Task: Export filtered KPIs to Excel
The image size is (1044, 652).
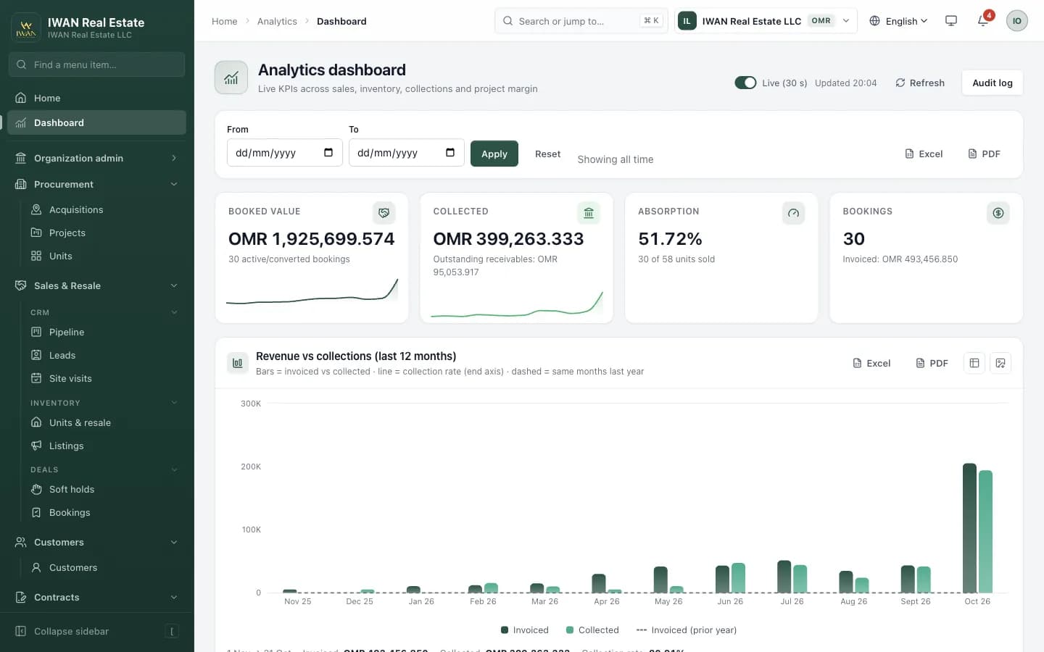Action: pyautogui.click(x=924, y=154)
